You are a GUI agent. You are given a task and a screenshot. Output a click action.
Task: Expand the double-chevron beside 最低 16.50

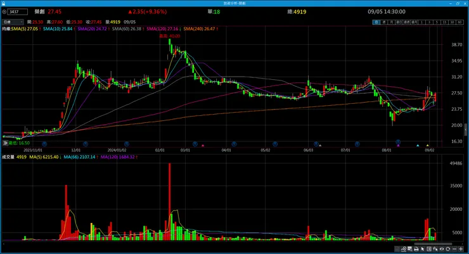[5, 143]
